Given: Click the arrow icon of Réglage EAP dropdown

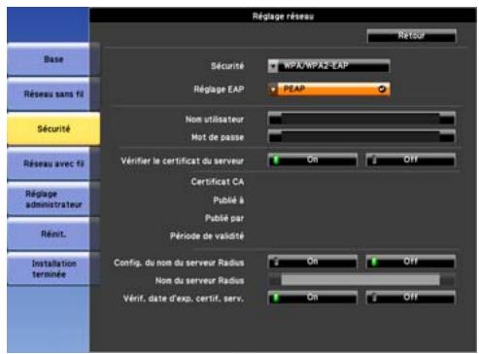Looking at the screenshot, I should coord(273,89).
